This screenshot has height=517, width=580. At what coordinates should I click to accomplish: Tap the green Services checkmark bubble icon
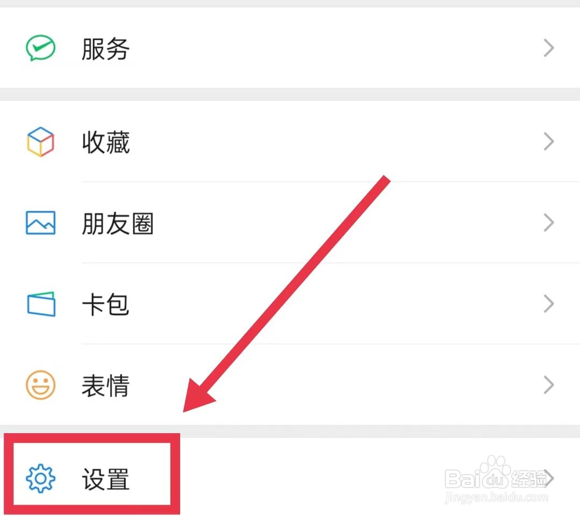pyautogui.click(x=41, y=48)
